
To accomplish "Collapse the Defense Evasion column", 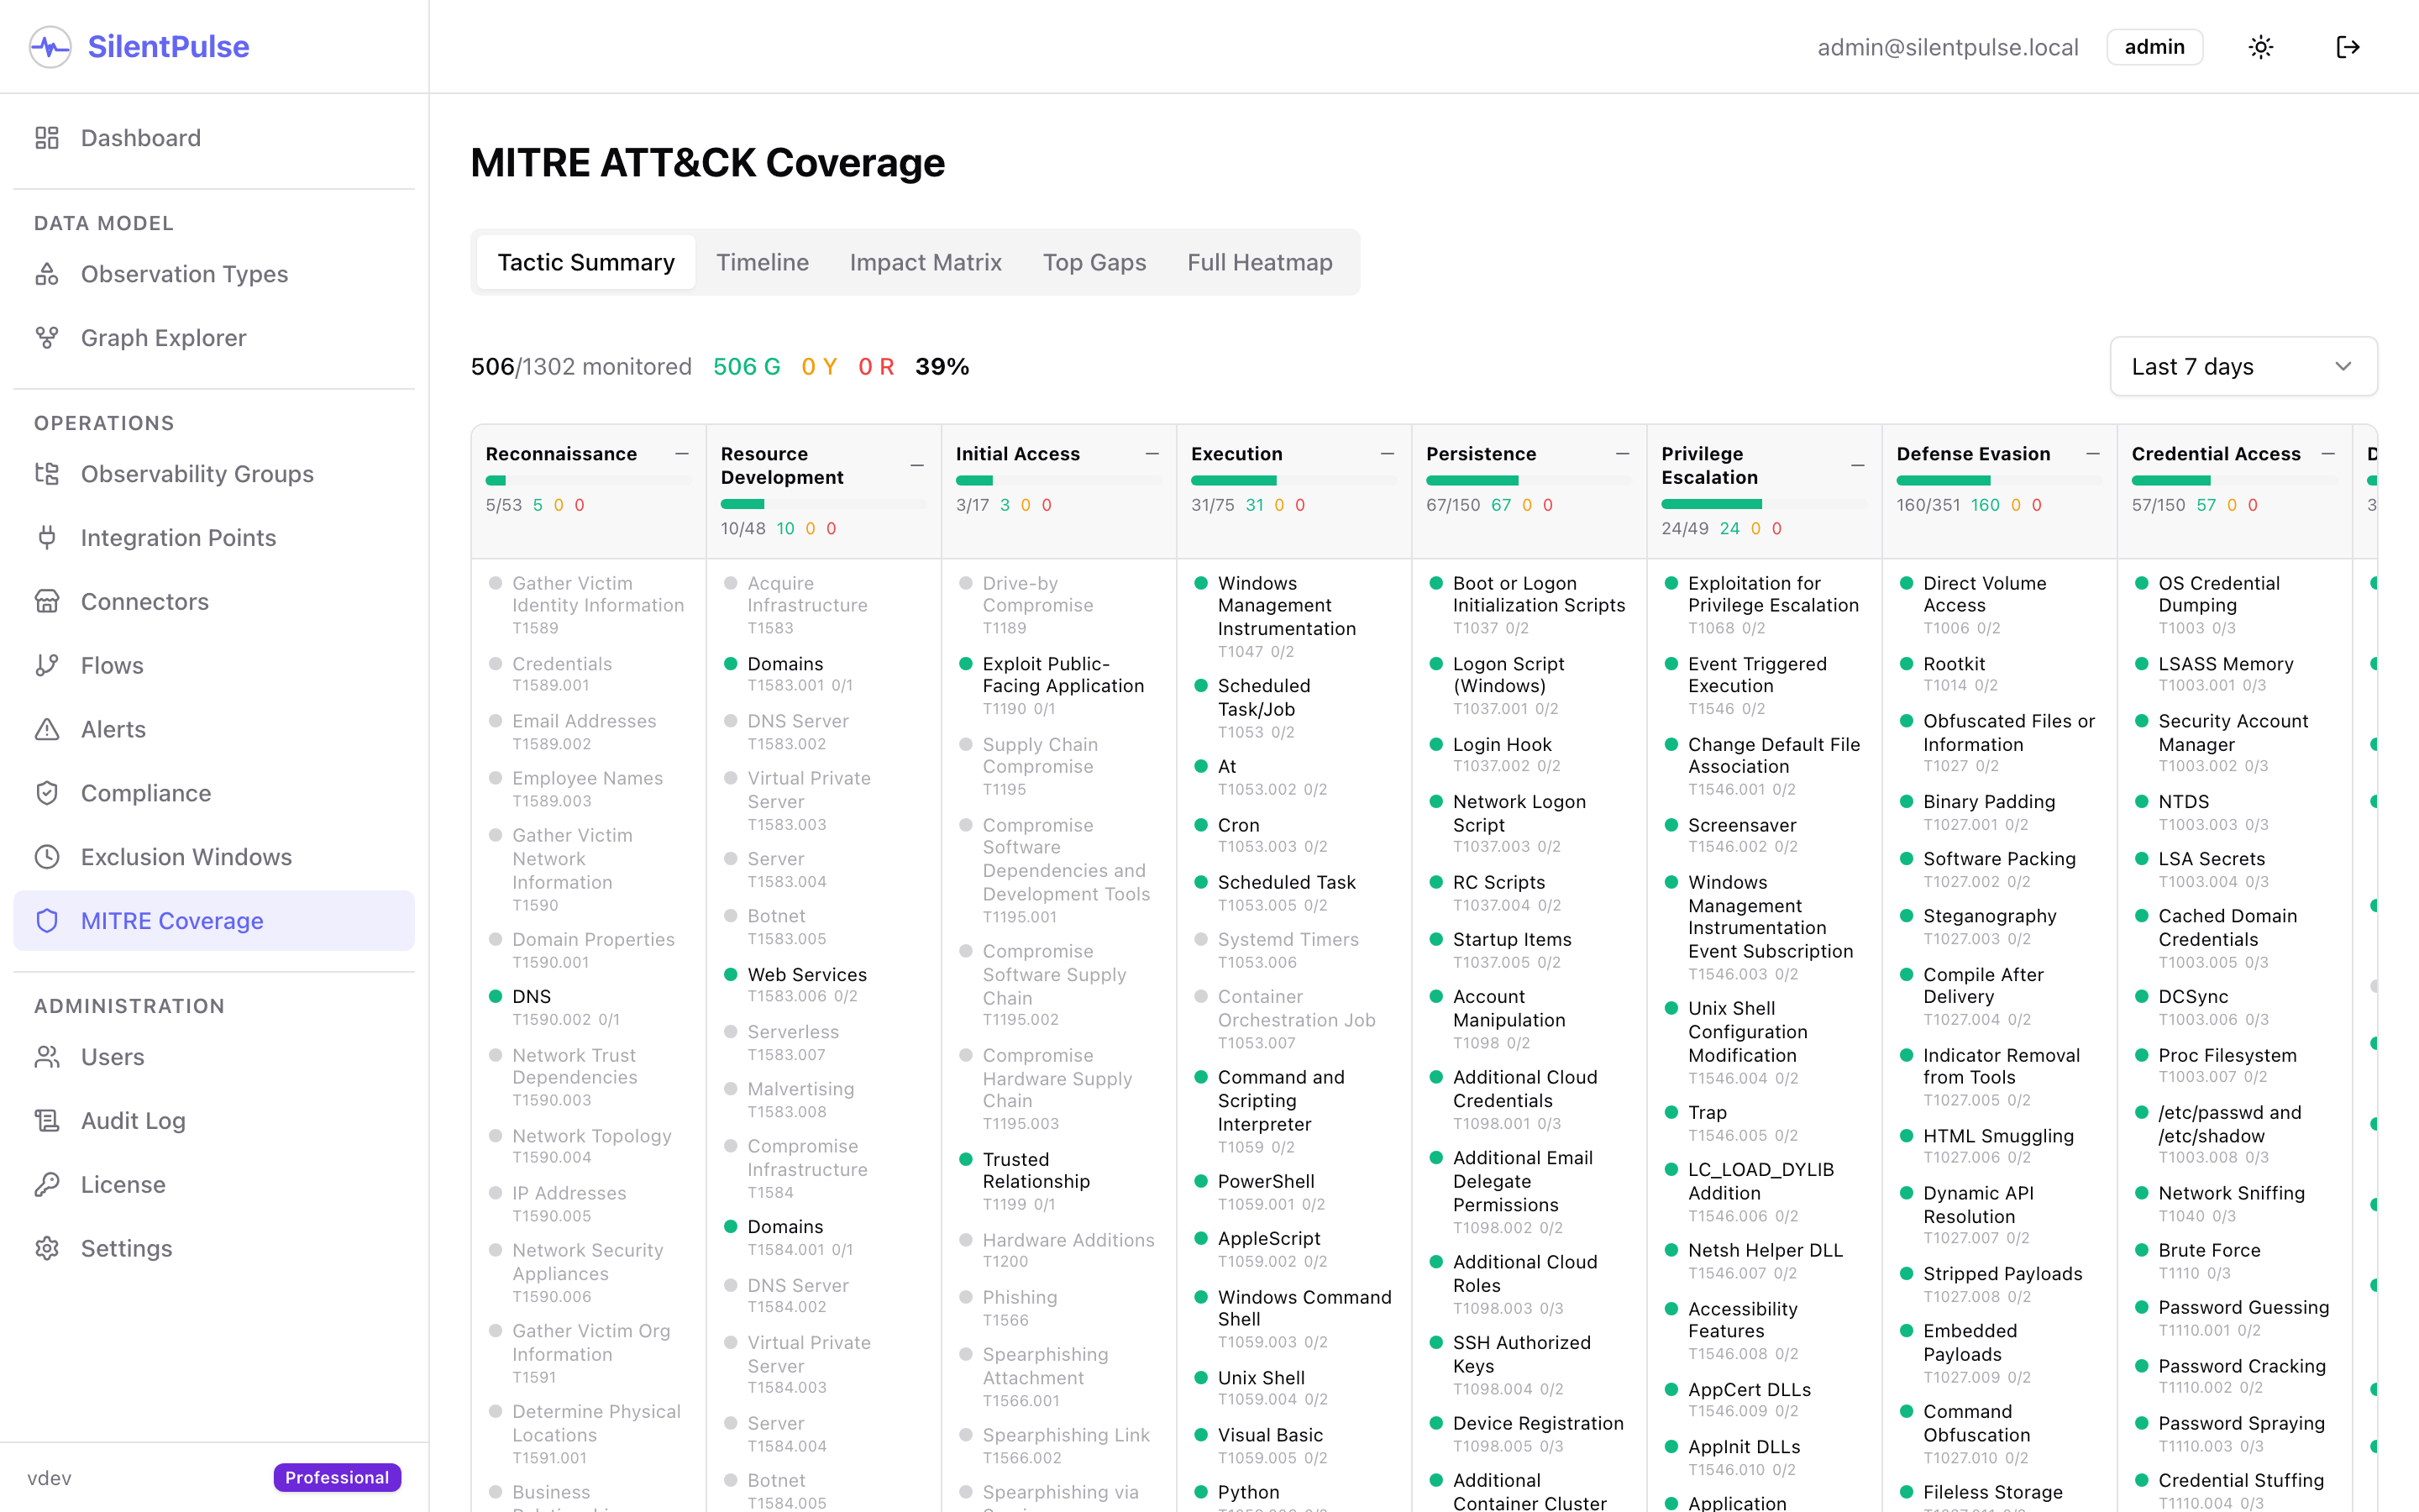I will (2093, 454).
